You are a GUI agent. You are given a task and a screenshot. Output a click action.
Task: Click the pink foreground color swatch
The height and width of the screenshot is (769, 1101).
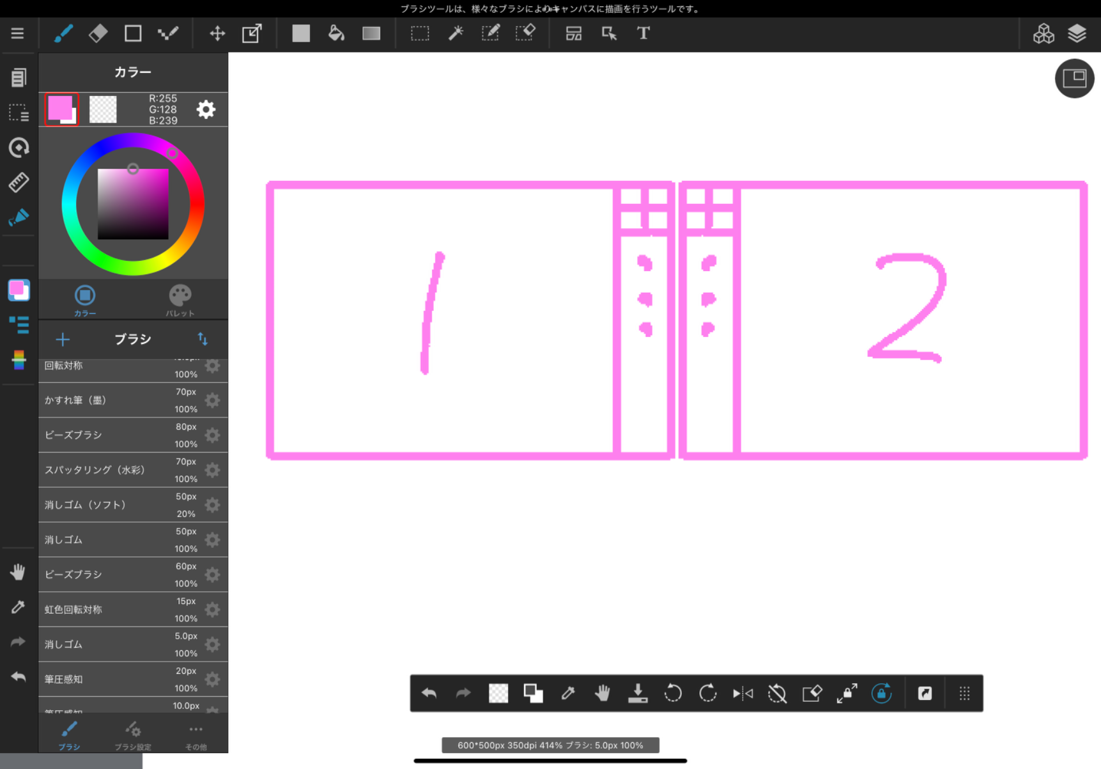[60, 108]
